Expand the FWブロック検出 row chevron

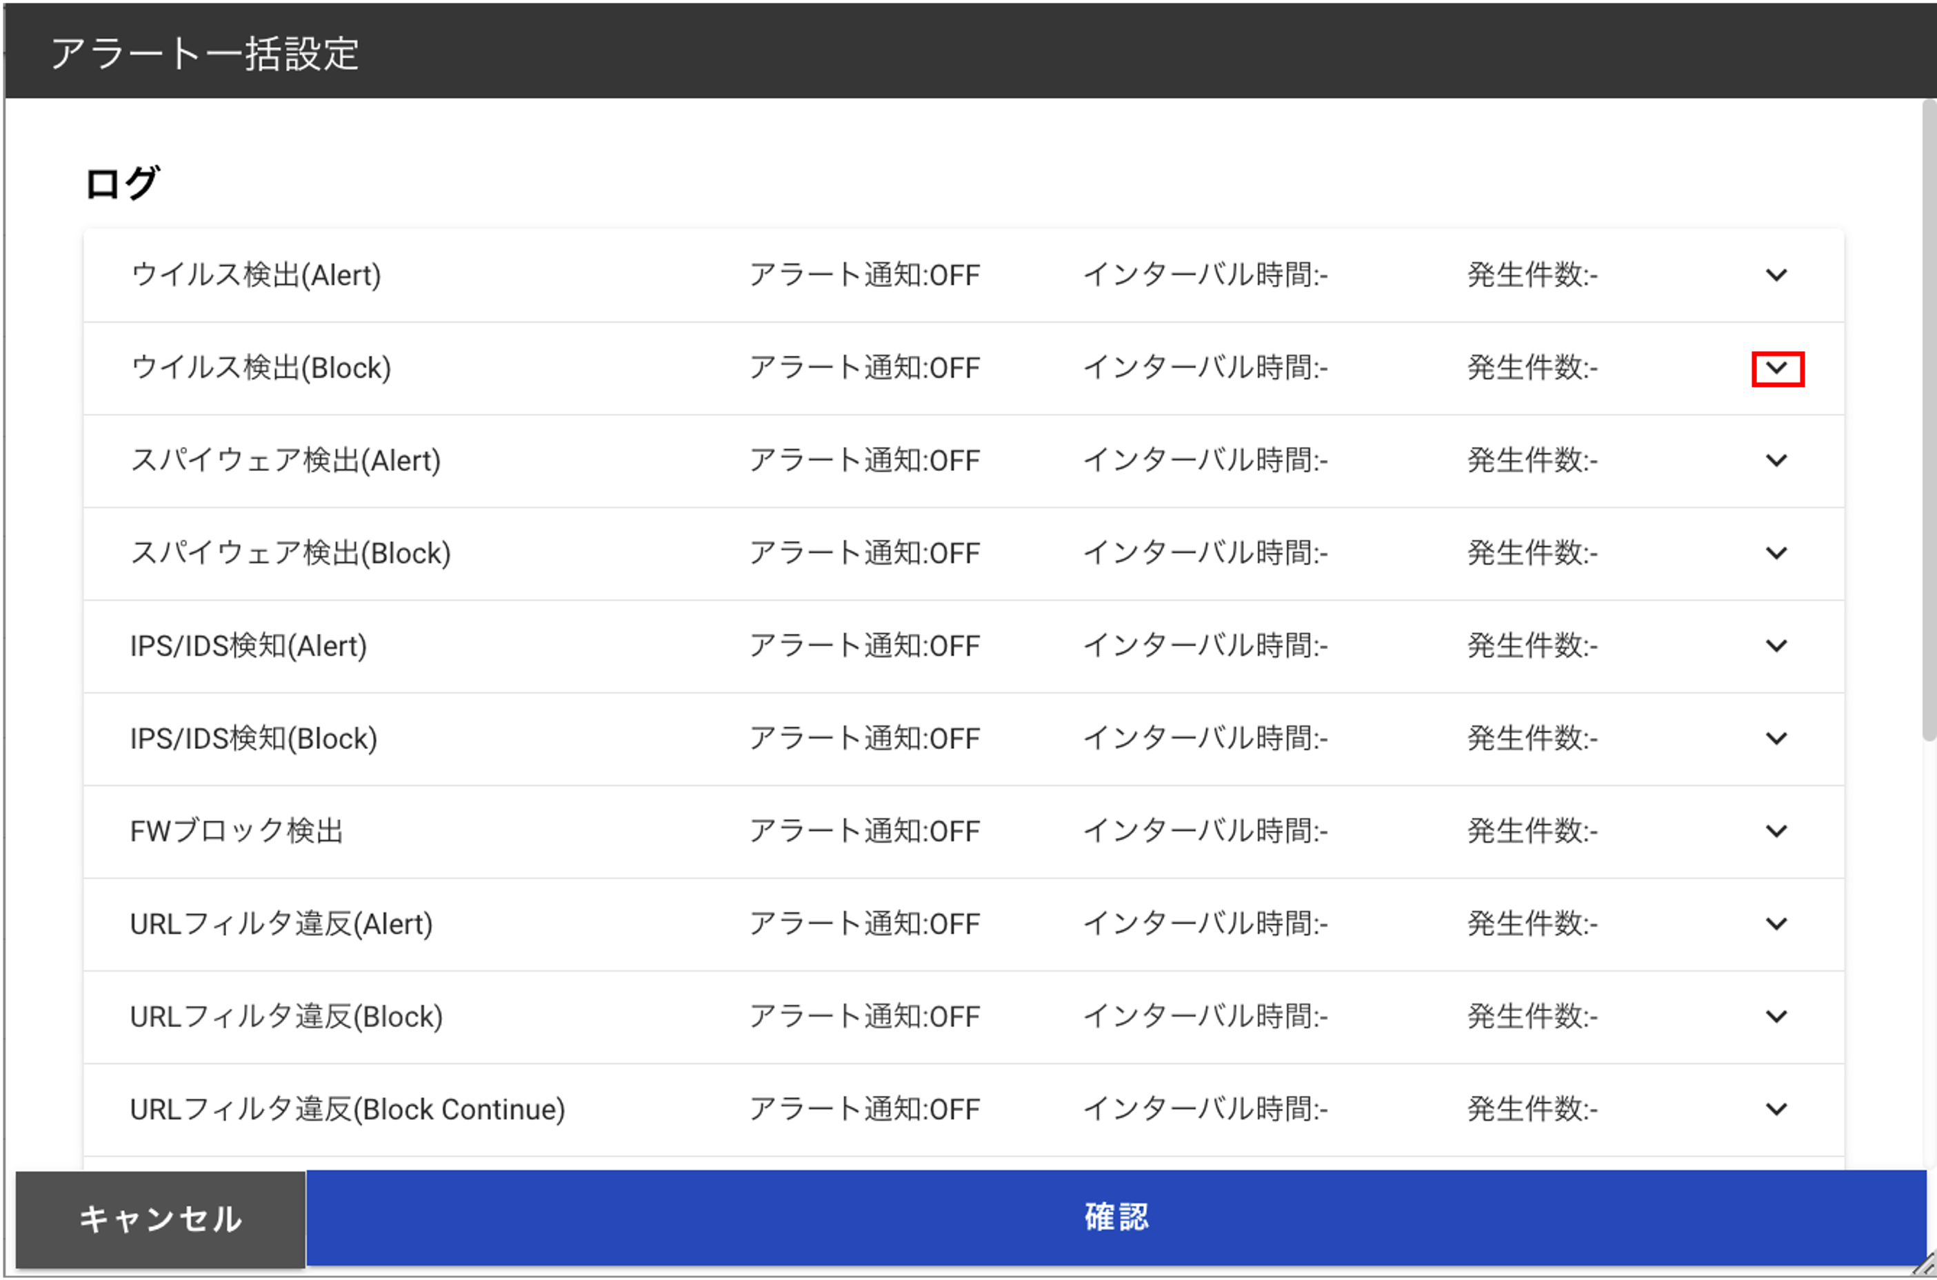pos(1776,831)
